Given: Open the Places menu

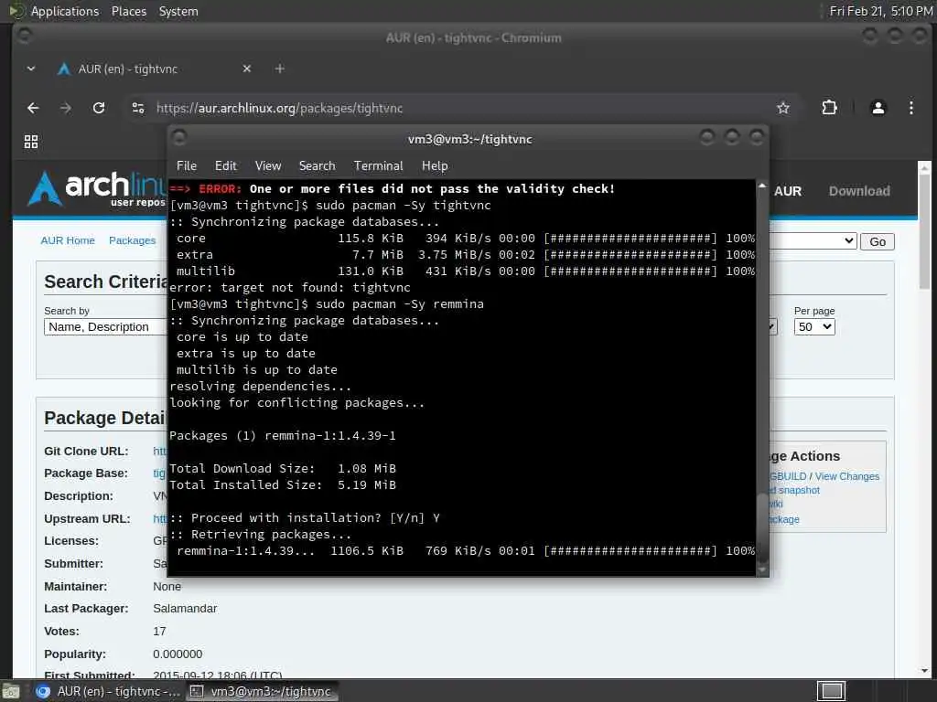Looking at the screenshot, I should click(128, 11).
